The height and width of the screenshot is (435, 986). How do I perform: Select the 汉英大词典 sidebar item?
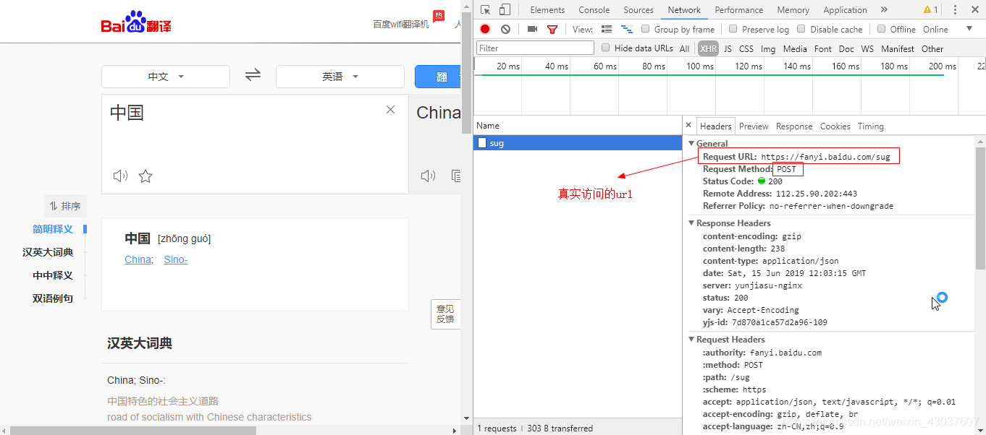[x=48, y=252]
